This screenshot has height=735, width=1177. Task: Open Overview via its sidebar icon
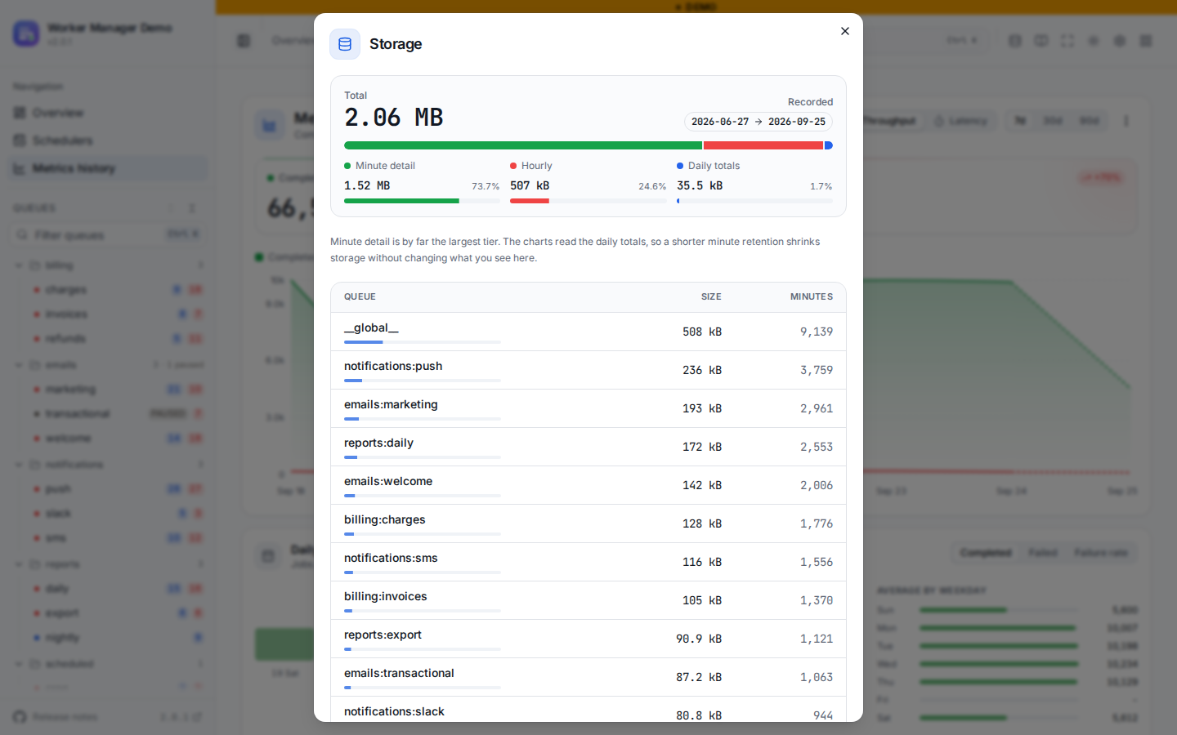tap(20, 113)
